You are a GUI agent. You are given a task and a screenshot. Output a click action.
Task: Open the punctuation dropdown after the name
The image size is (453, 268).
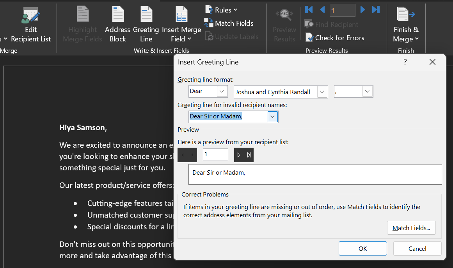click(x=367, y=91)
